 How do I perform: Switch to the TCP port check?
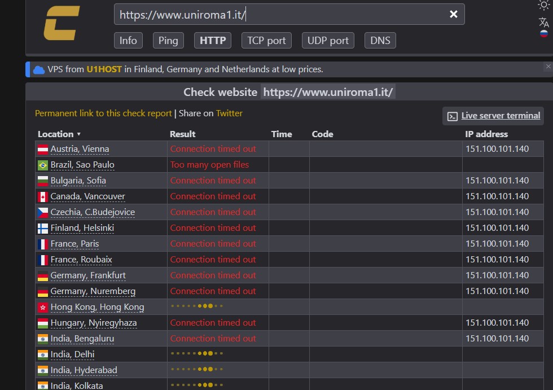pyautogui.click(x=267, y=40)
